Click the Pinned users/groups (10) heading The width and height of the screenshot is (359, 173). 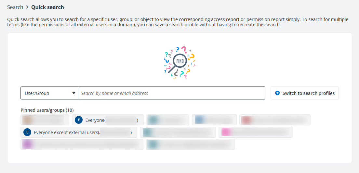47,110
